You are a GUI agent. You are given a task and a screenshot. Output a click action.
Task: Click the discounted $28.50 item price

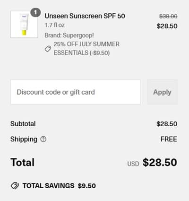167,26
